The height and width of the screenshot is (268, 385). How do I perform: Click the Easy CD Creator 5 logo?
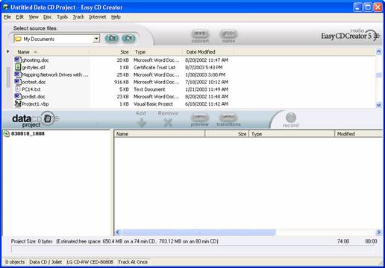[x=350, y=36]
